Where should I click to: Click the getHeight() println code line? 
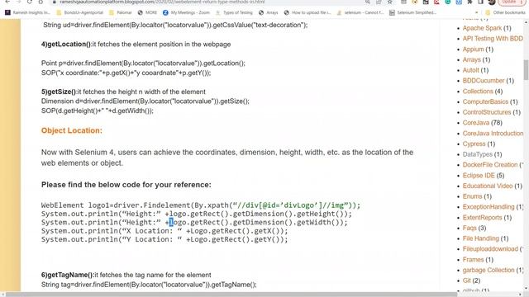tap(197, 214)
